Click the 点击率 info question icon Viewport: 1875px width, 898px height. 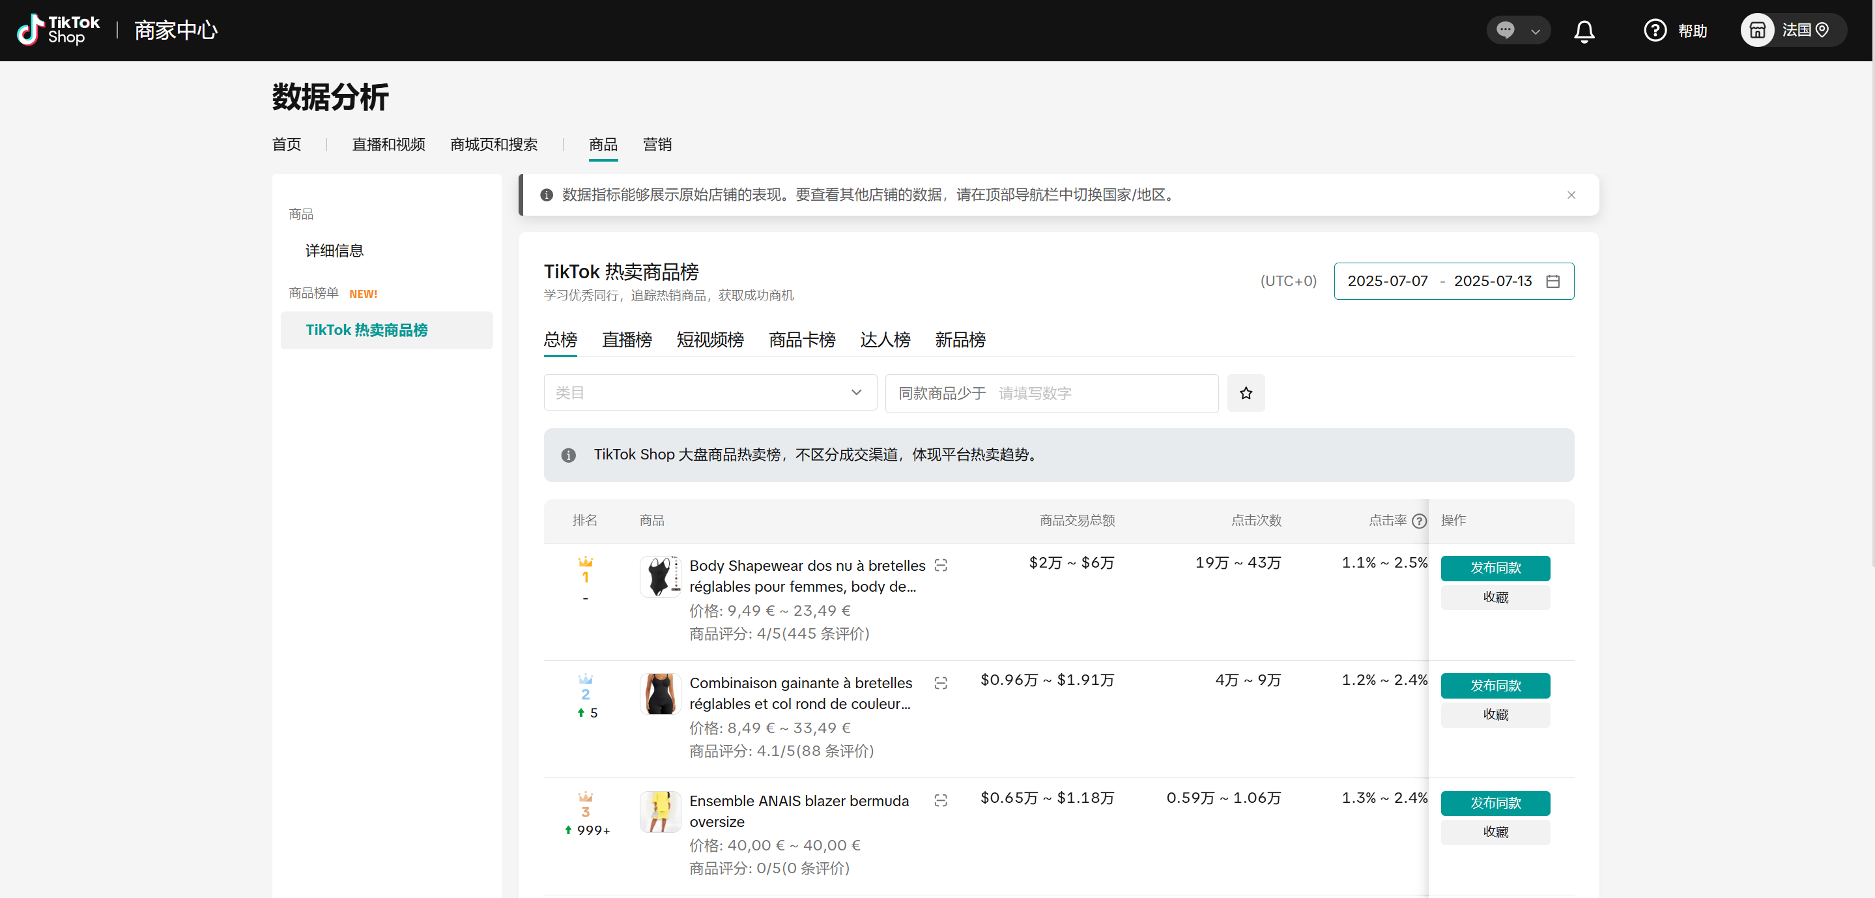click(x=1418, y=521)
